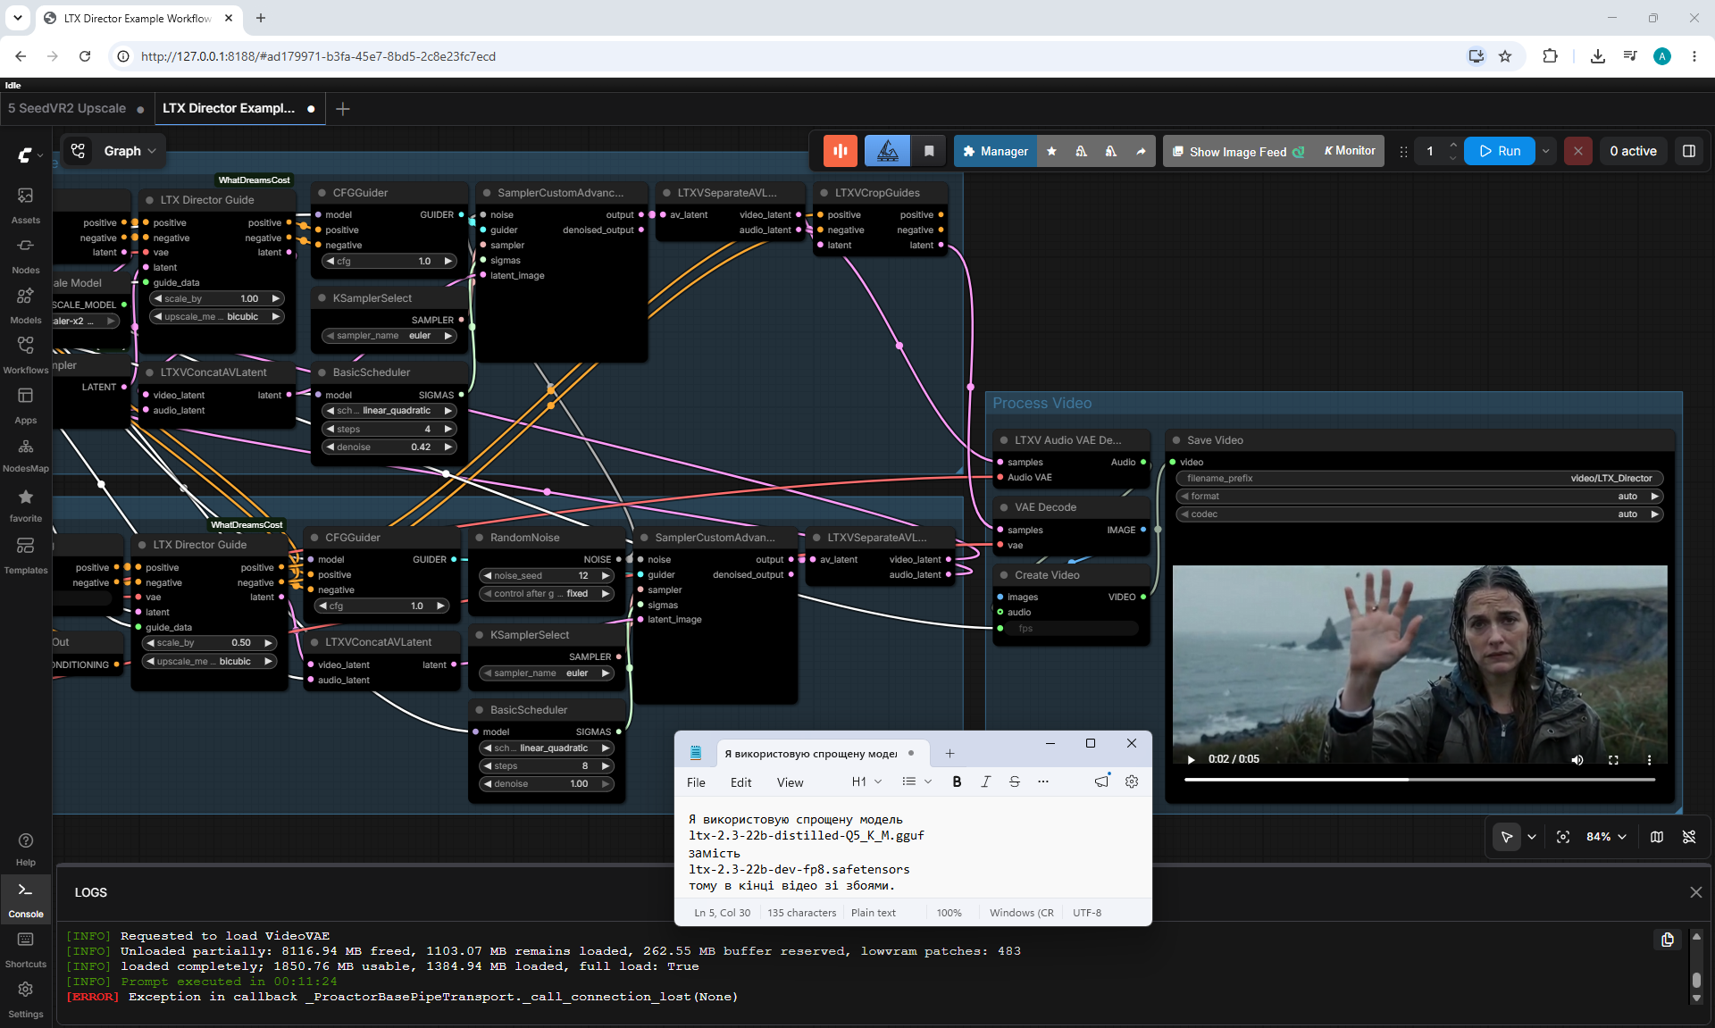The image size is (1715, 1028).
Task: Open the View menu in Notepad
Action: click(x=790, y=782)
